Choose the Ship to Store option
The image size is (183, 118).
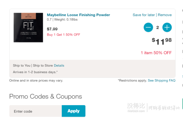[43, 66]
